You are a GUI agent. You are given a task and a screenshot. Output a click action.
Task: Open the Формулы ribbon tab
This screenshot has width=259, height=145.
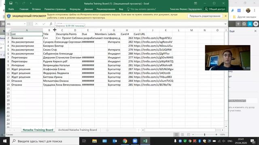(x=75, y=9)
